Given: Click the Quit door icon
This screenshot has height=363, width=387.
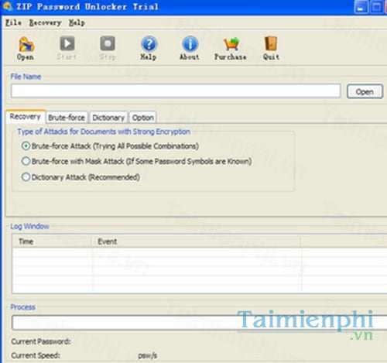Looking at the screenshot, I should 271,43.
